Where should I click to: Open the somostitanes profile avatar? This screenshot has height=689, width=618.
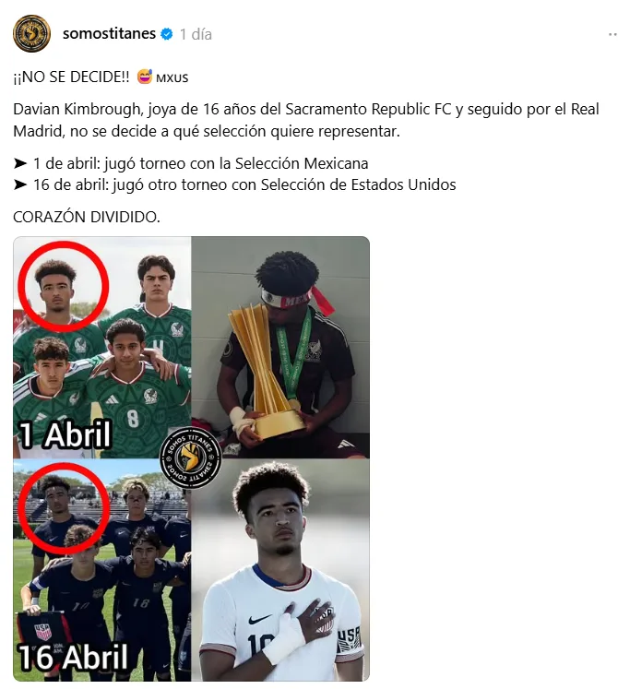click(31, 34)
